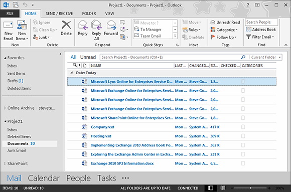This screenshot has height=192, width=291.
Task: Toggle category box for Exchange 2010 SP2 Information row
Action: coord(243,163)
